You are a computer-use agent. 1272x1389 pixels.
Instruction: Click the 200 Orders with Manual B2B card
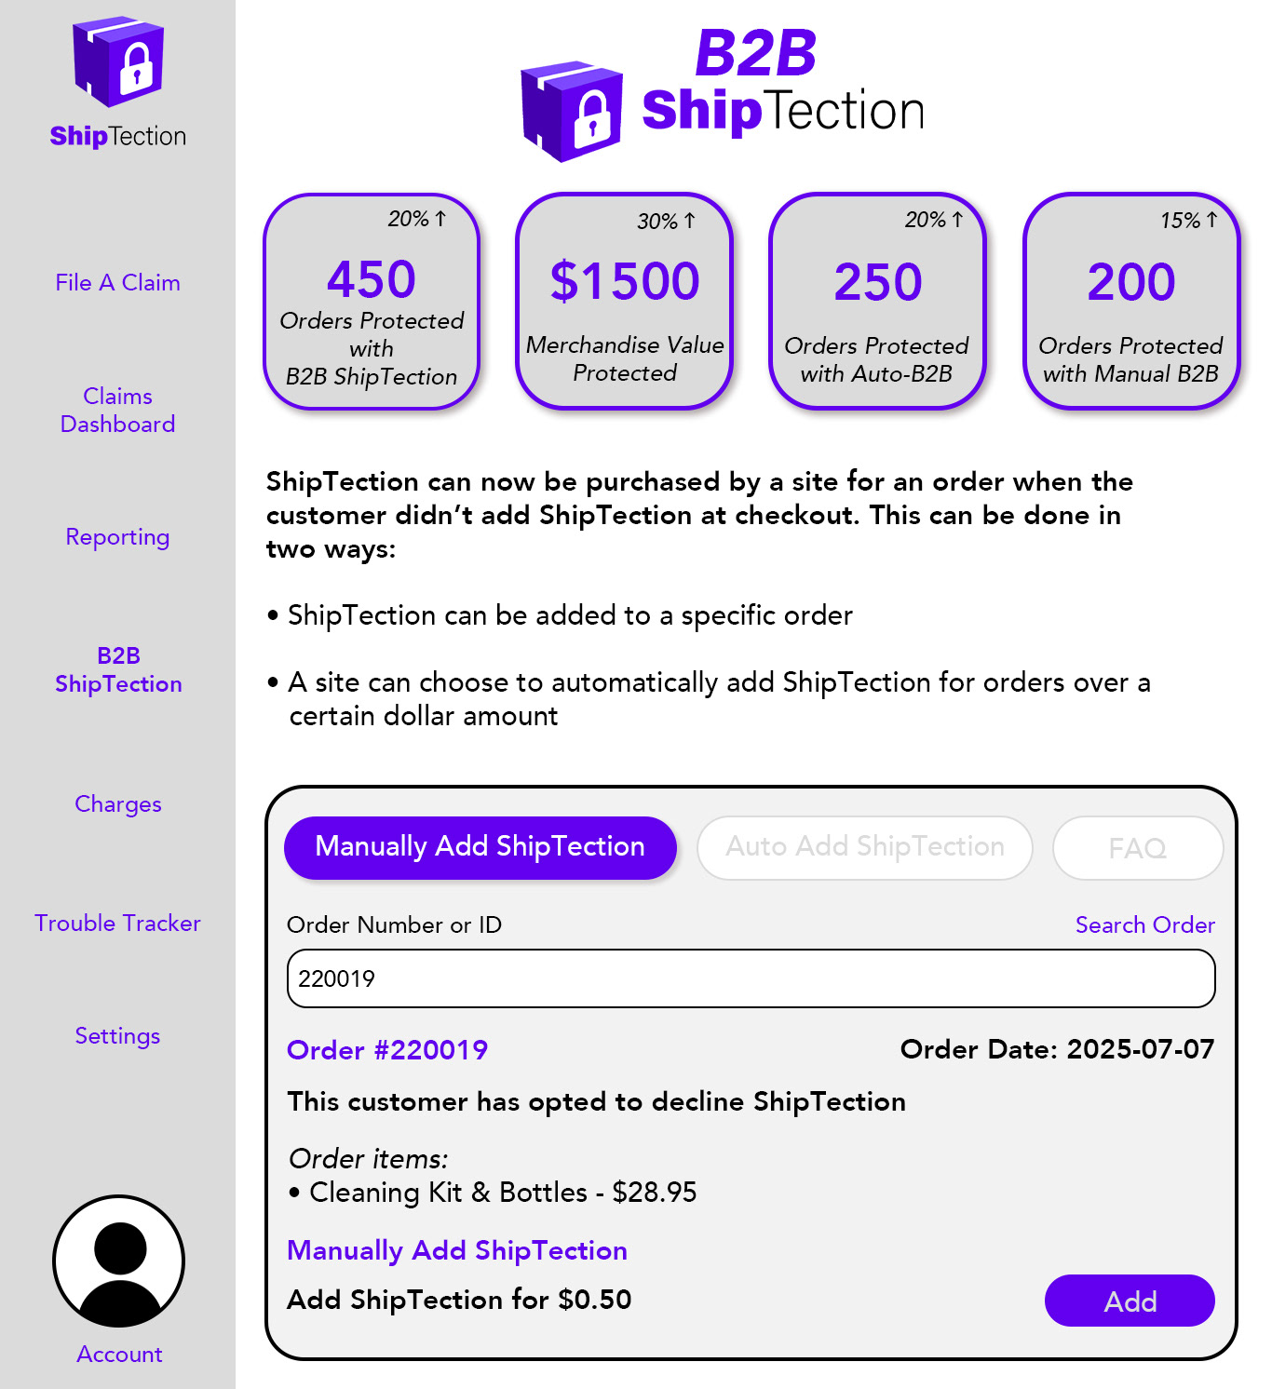point(1130,302)
